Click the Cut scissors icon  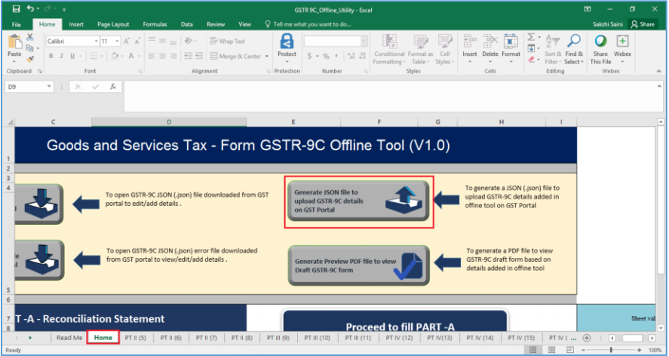tap(30, 38)
